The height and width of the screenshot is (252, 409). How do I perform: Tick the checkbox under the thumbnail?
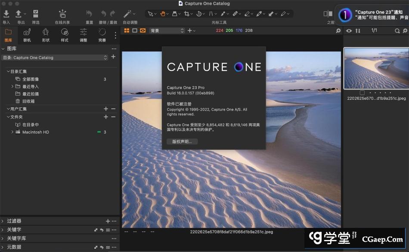(362, 92)
